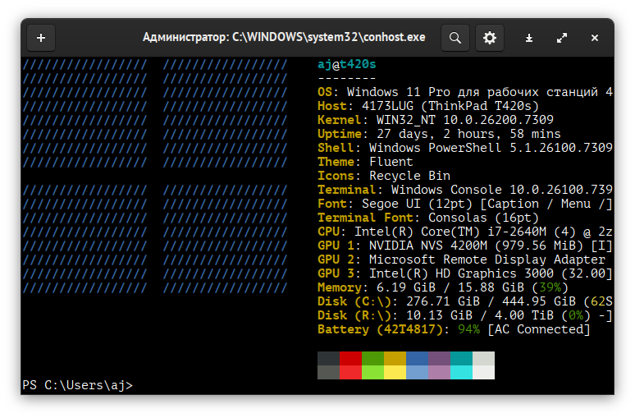Click the Terminal line Windows Console
Image resolution: width=635 pixels, height=418 pixels.
[465, 190]
